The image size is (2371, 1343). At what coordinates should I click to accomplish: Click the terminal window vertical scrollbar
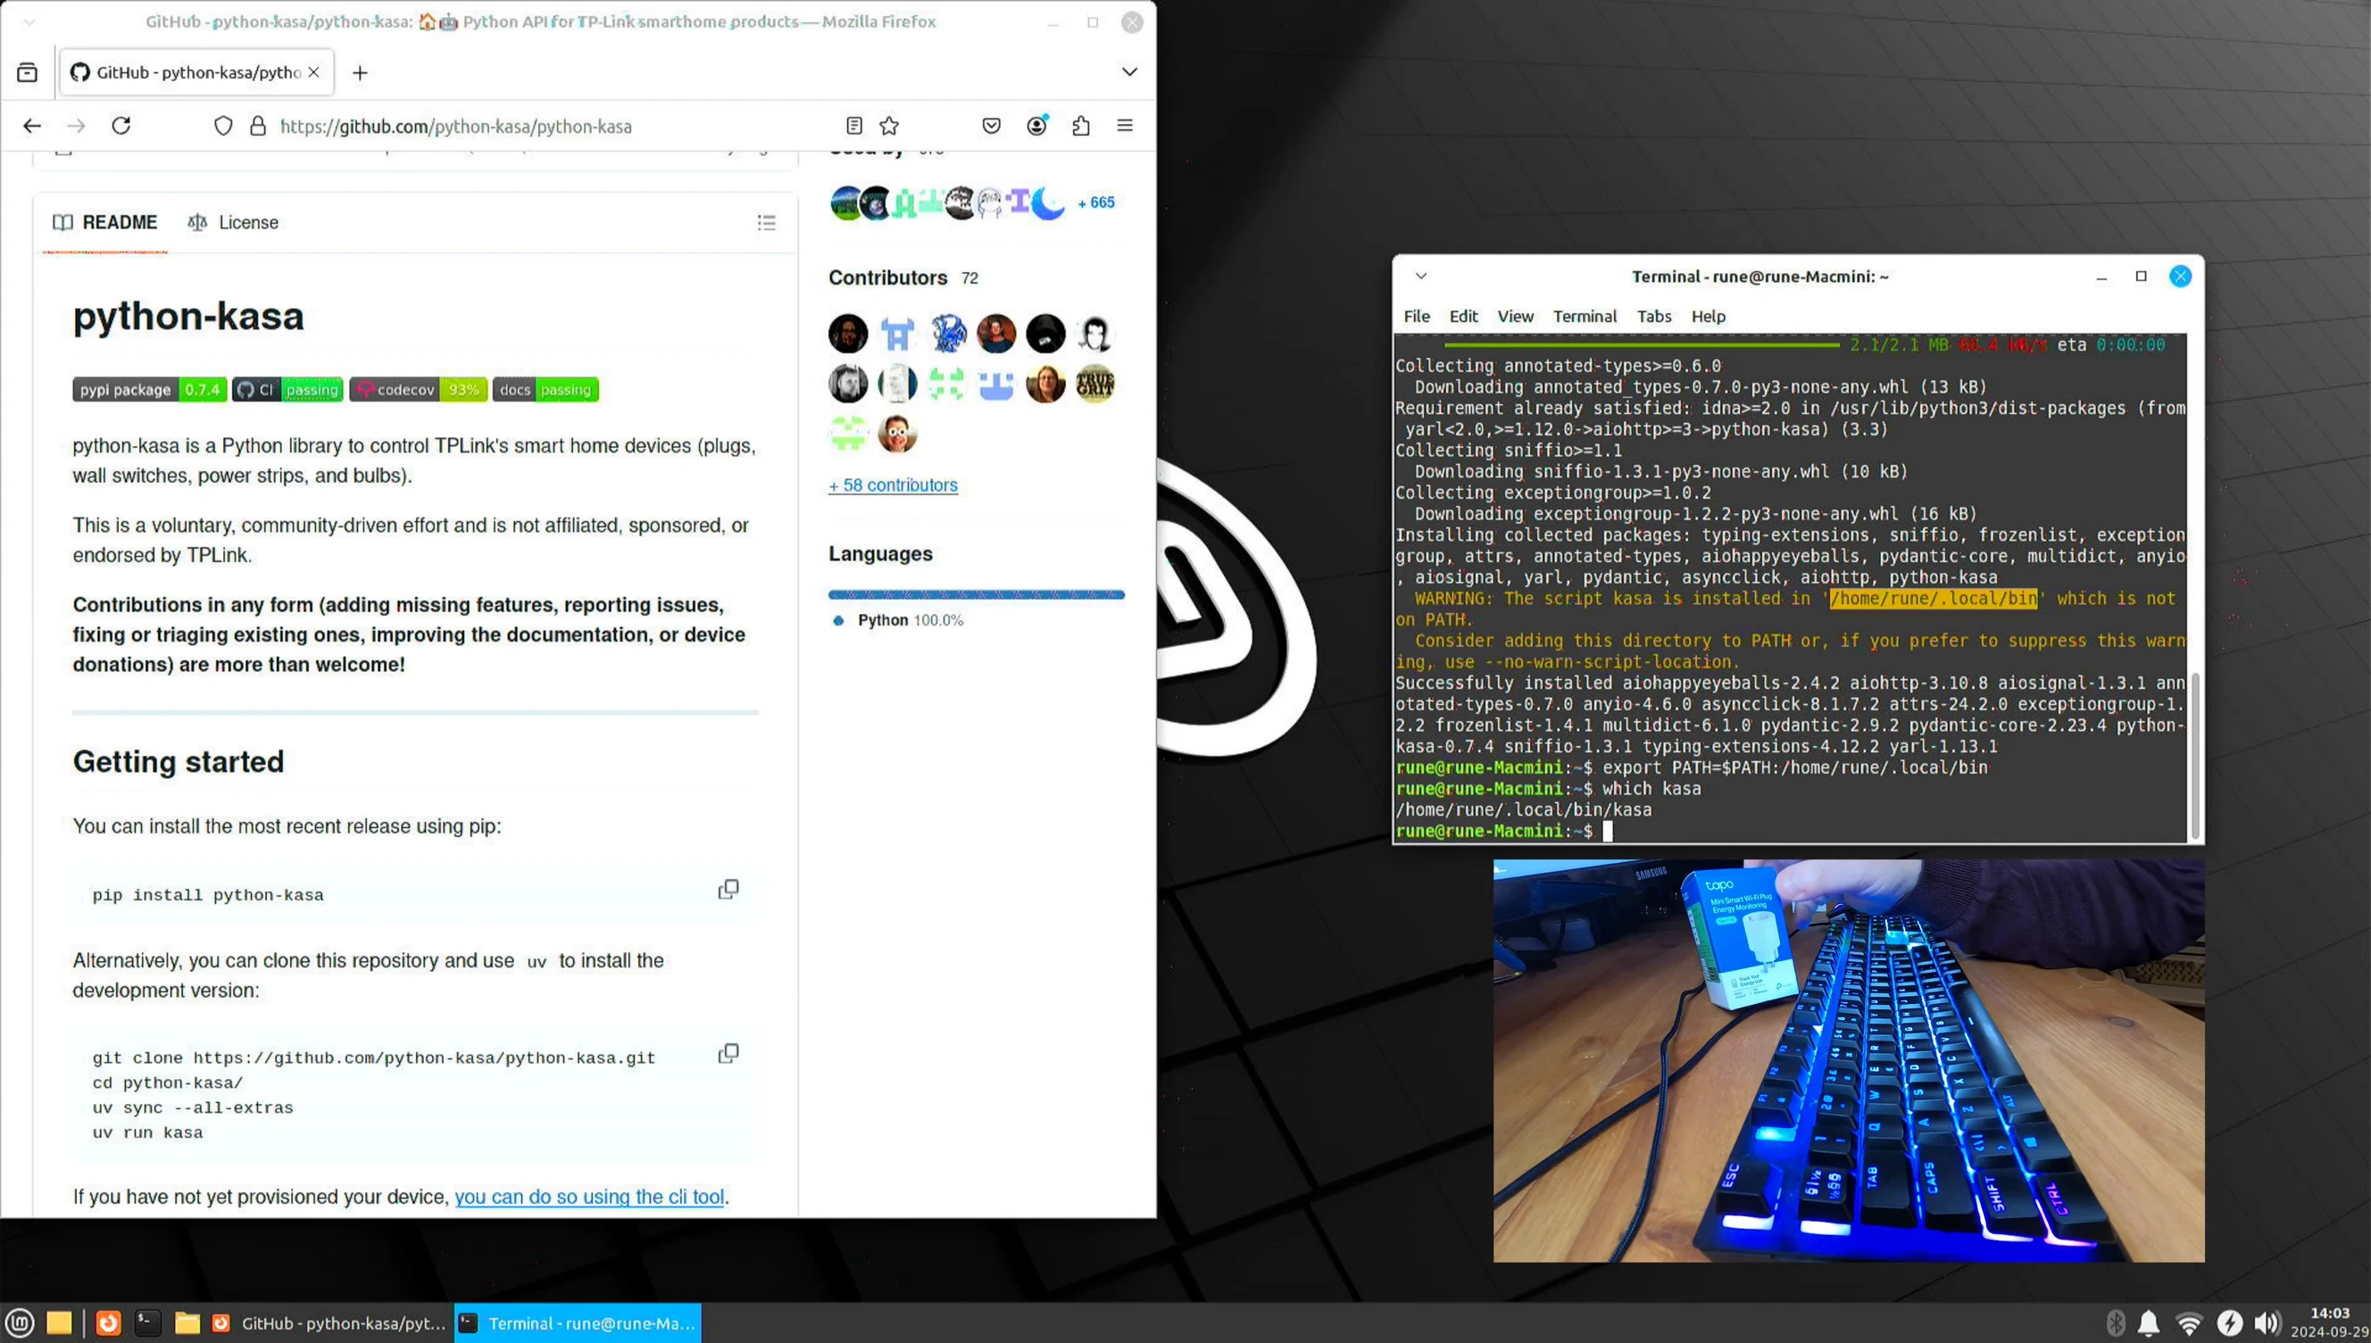click(x=2195, y=755)
